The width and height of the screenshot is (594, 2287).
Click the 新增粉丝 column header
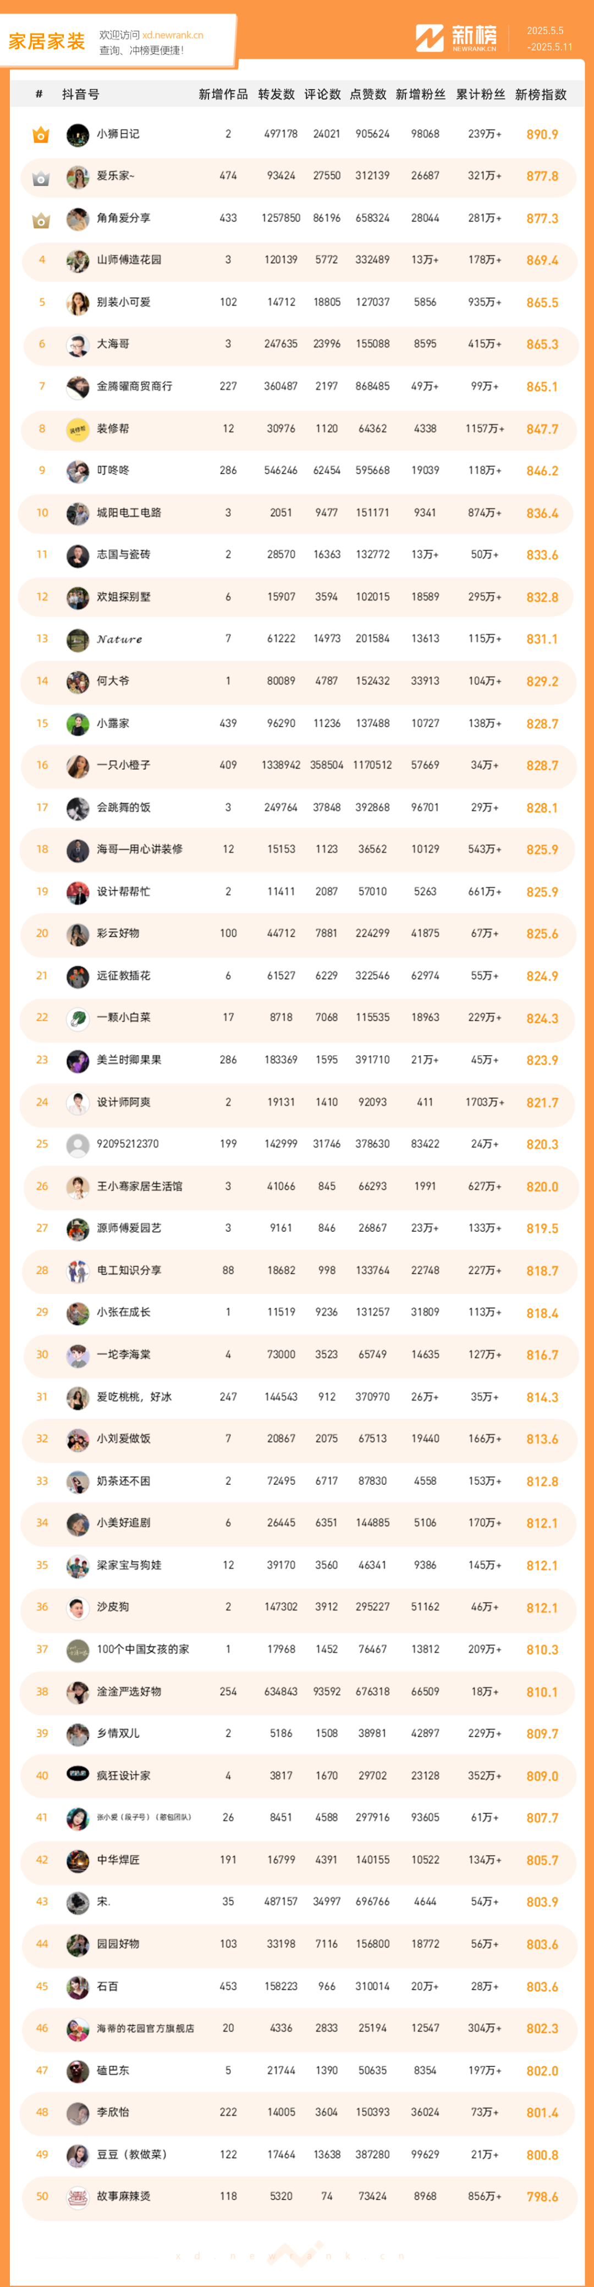click(420, 94)
